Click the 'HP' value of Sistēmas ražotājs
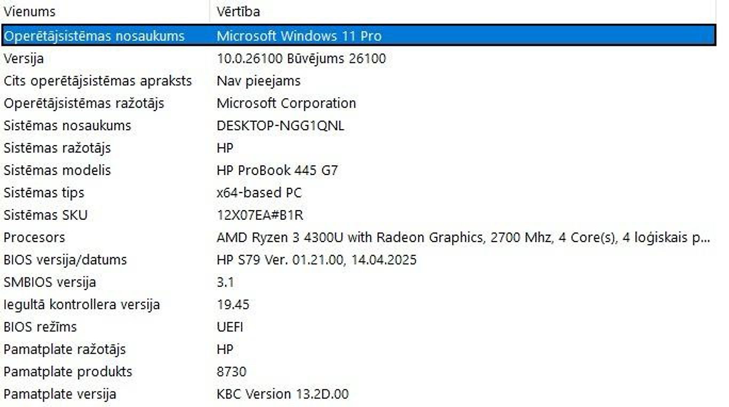 tap(225, 148)
